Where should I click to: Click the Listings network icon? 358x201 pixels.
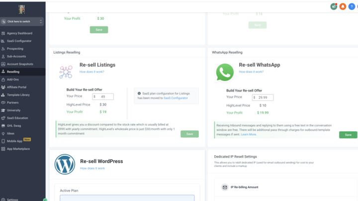66,72
